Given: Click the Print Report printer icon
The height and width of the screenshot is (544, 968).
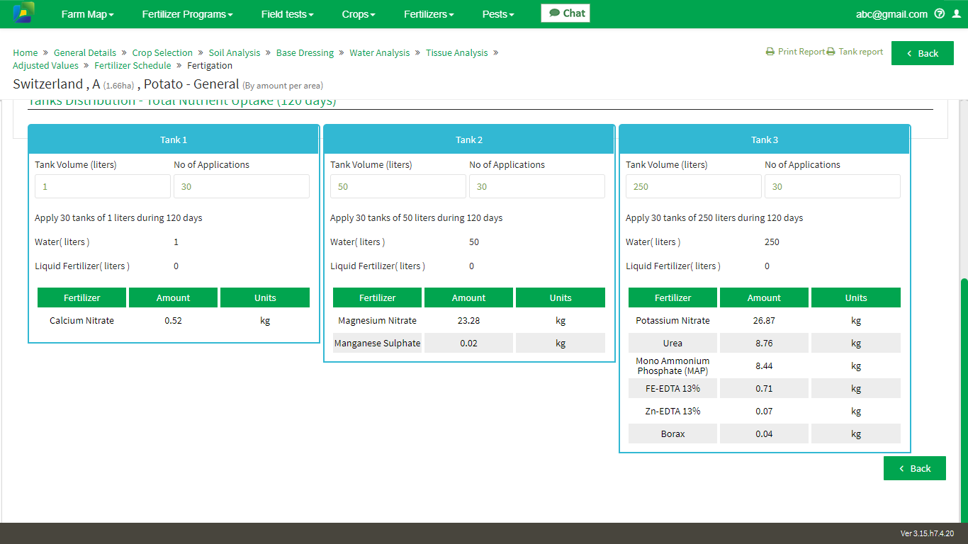Looking at the screenshot, I should tap(770, 52).
